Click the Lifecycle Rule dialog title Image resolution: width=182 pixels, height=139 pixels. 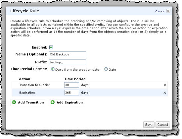pos(24,11)
